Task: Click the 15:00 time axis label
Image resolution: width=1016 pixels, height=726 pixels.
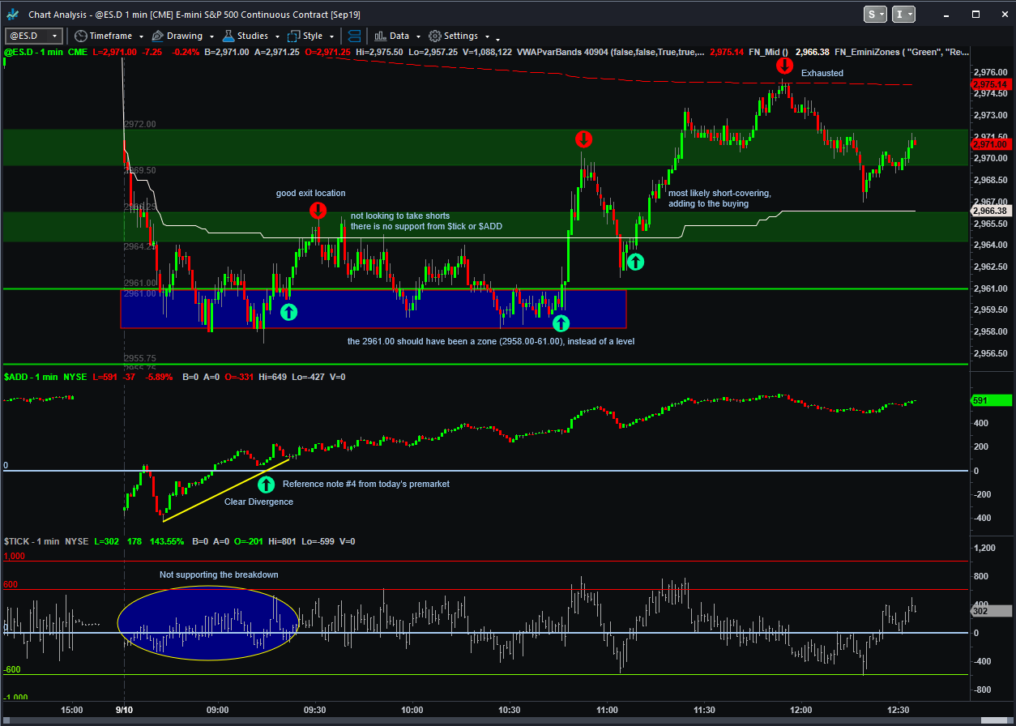Action: [72, 709]
